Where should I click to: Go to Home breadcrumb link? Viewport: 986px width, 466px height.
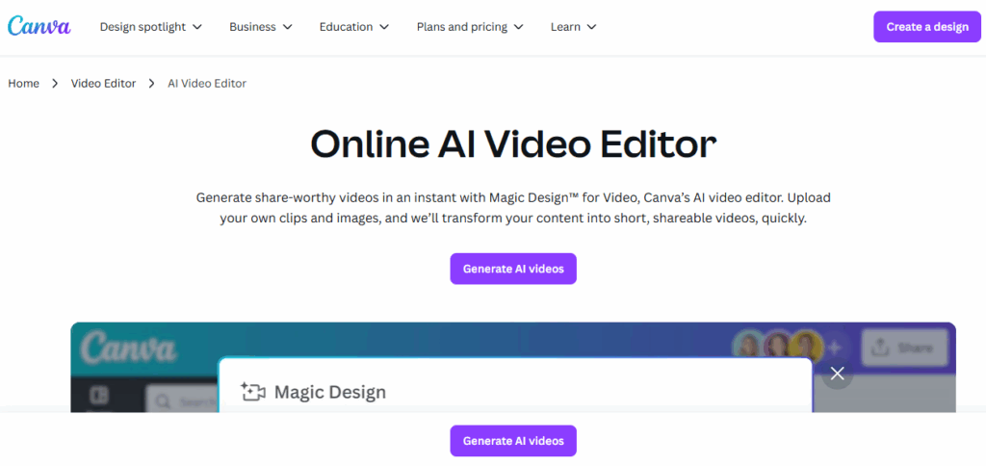point(23,83)
